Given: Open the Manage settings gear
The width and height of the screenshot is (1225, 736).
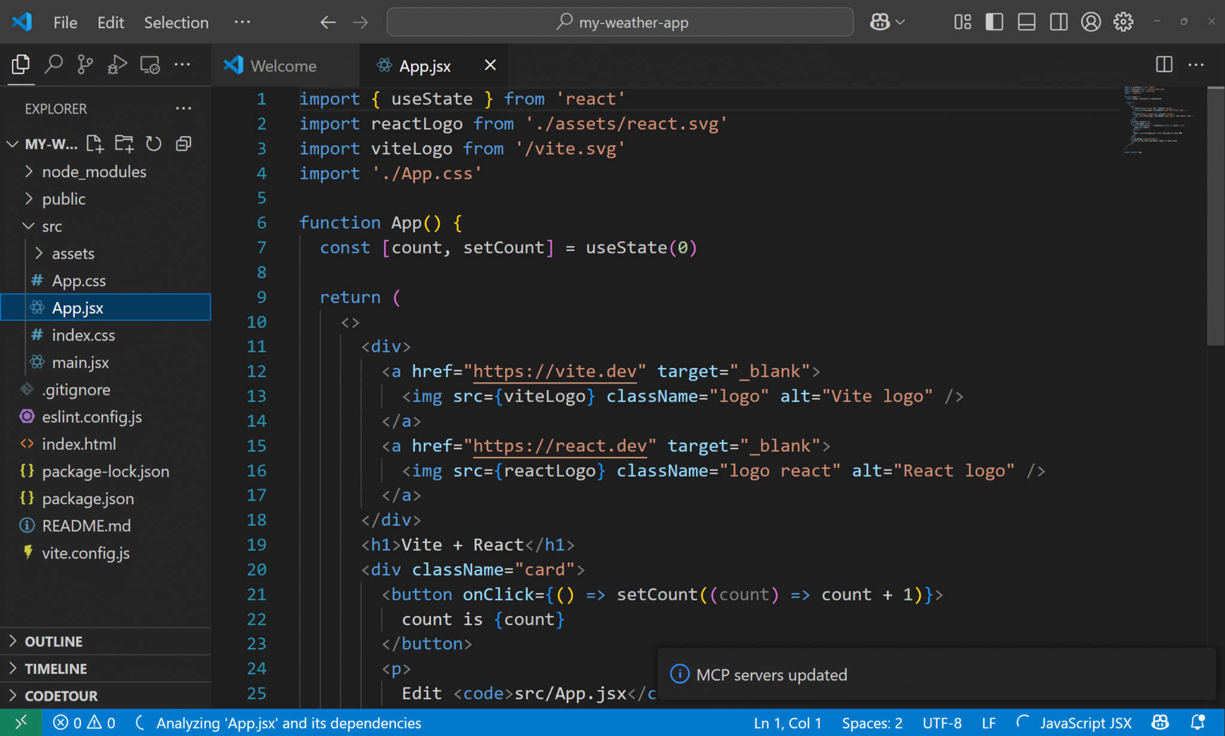Looking at the screenshot, I should click(x=1124, y=22).
